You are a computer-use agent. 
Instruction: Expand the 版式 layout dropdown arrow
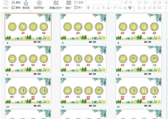click(71, 8)
